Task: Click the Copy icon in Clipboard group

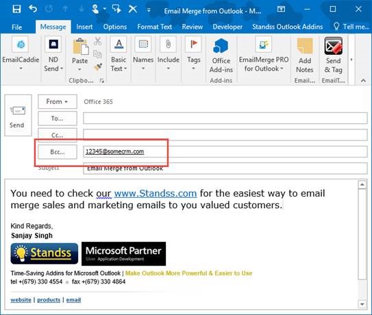Action: (x=97, y=54)
